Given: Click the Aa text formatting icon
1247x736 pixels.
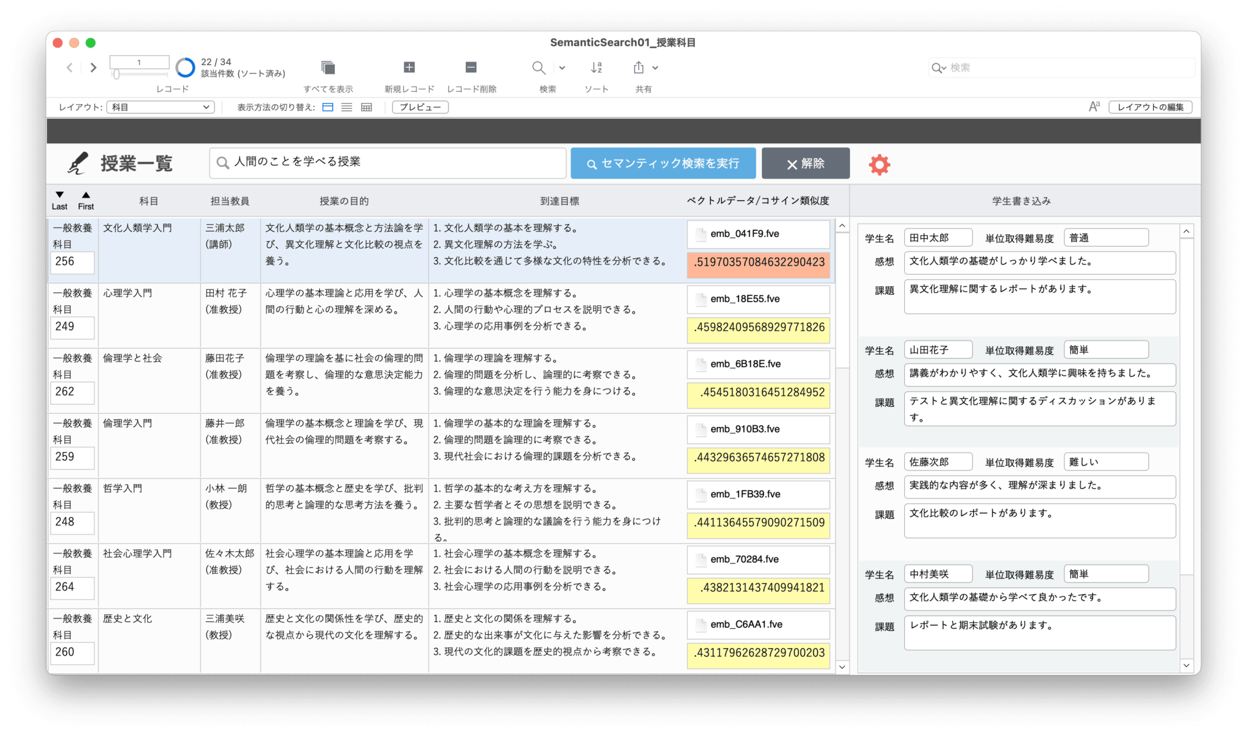Looking at the screenshot, I should coord(1094,105).
